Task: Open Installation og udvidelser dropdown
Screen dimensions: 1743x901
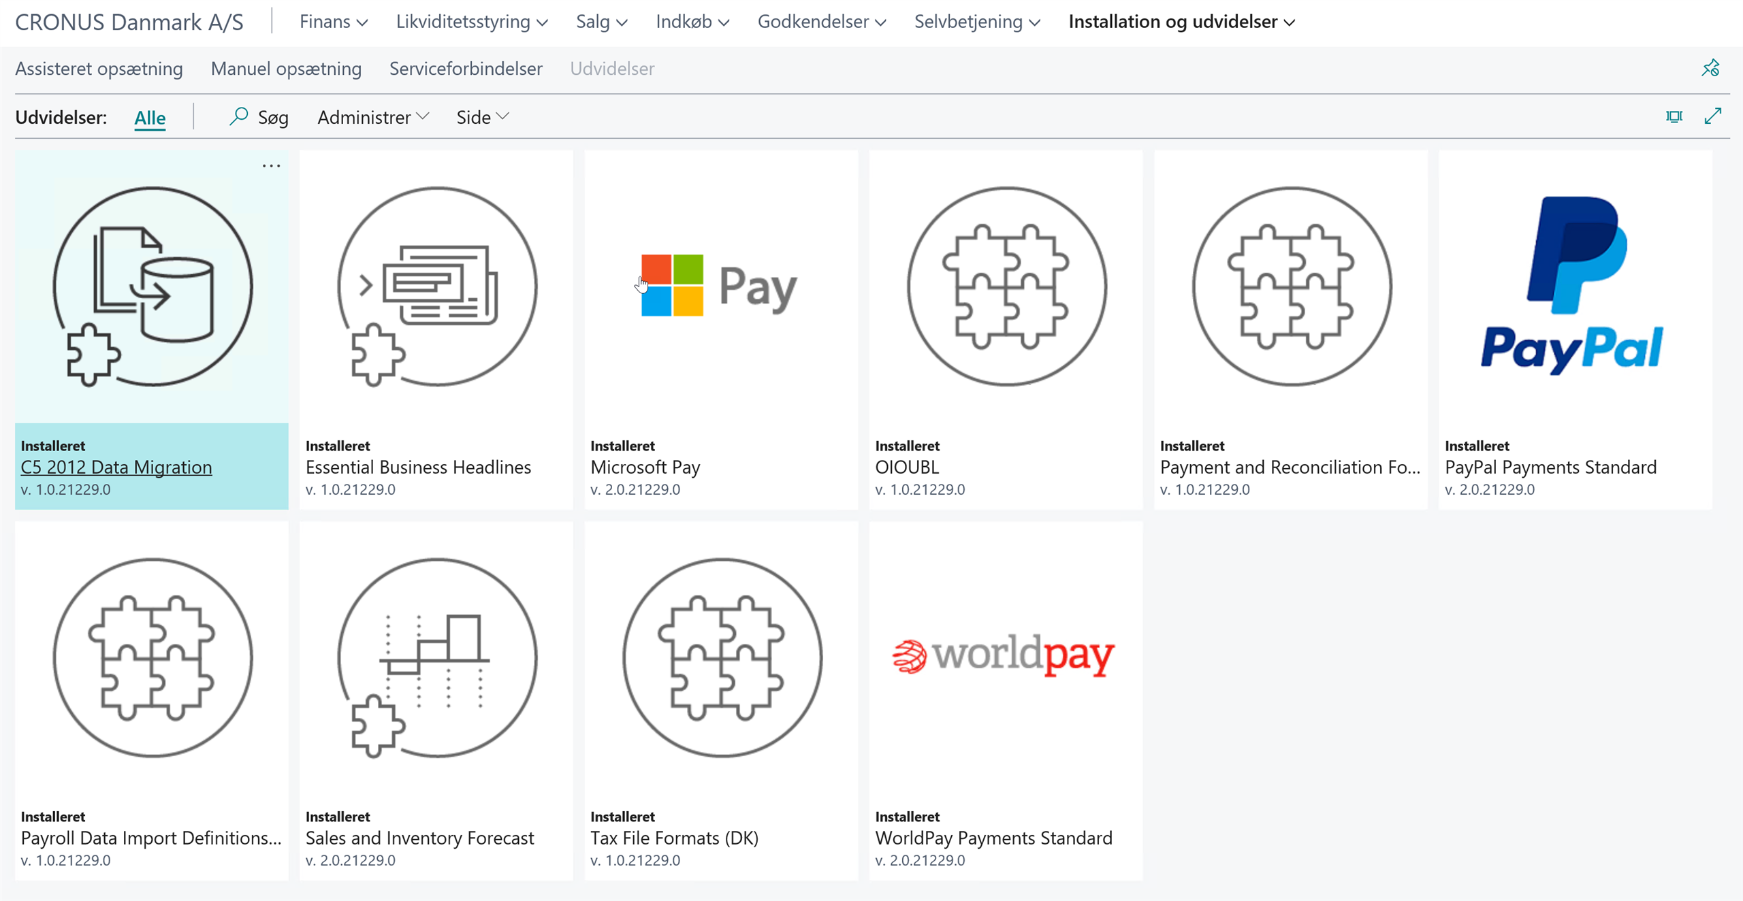Action: click(1181, 22)
